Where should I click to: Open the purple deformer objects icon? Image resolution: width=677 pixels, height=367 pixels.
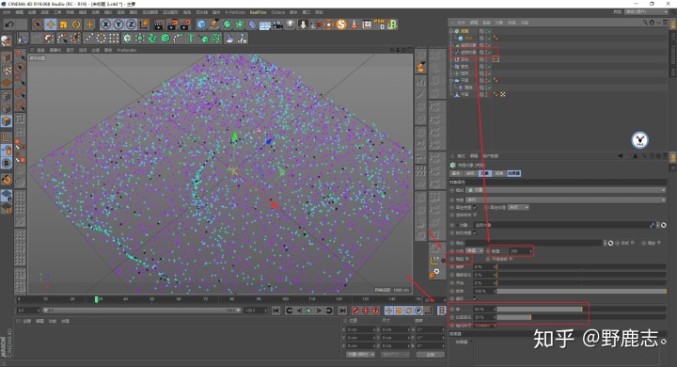pyautogui.click(x=253, y=24)
